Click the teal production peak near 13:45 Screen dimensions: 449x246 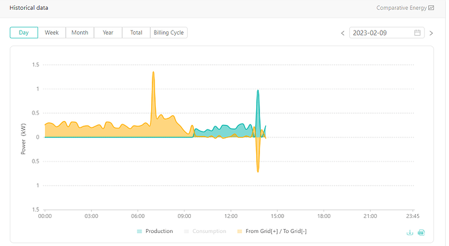coord(258,91)
